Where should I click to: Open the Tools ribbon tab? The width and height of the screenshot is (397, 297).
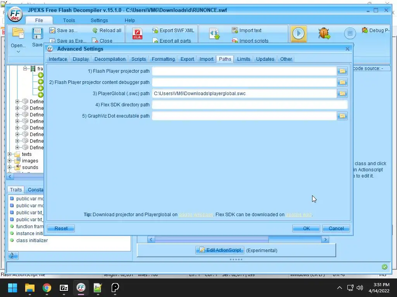coord(69,20)
